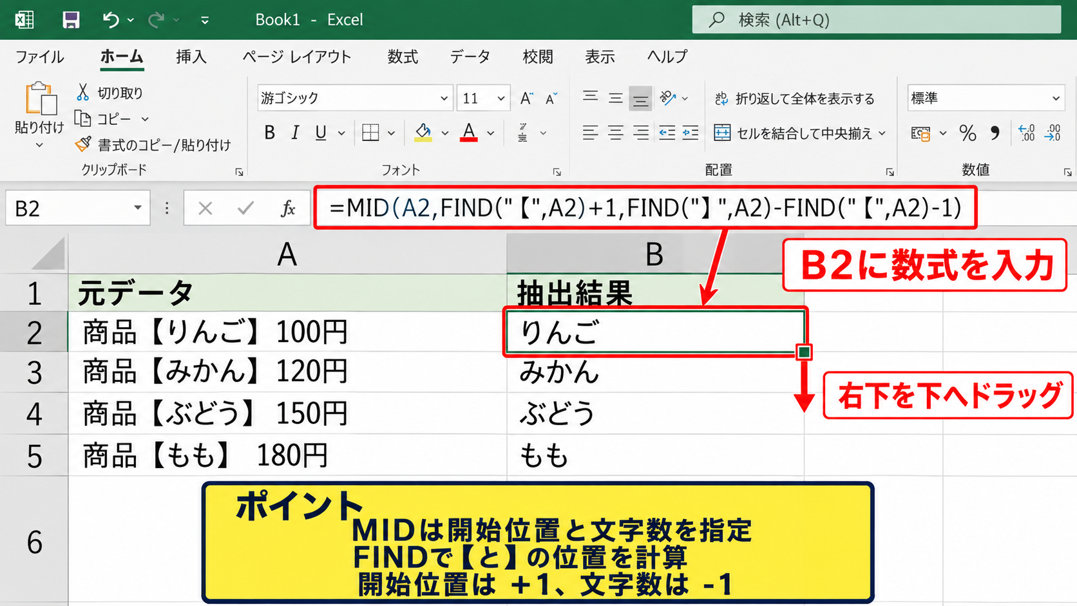Click the comma style icon
The width and height of the screenshot is (1077, 606).
point(995,133)
